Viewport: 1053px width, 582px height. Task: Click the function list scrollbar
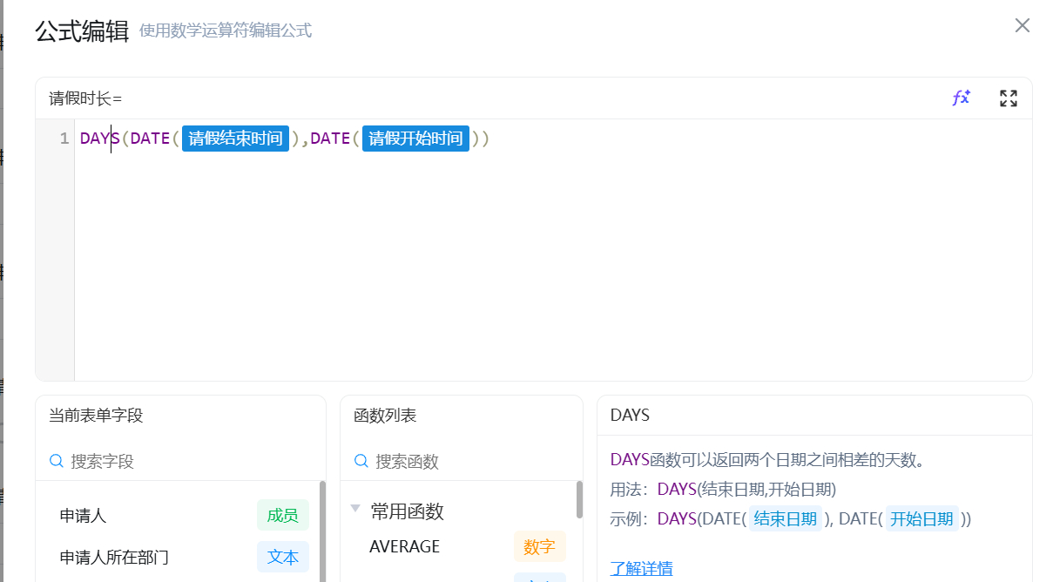click(x=579, y=500)
